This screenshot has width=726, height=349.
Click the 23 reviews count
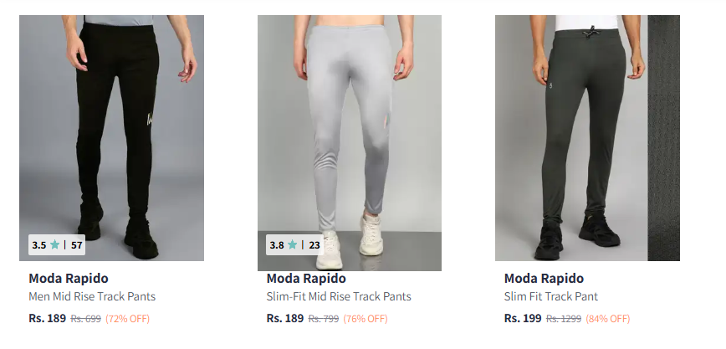pyautogui.click(x=314, y=245)
